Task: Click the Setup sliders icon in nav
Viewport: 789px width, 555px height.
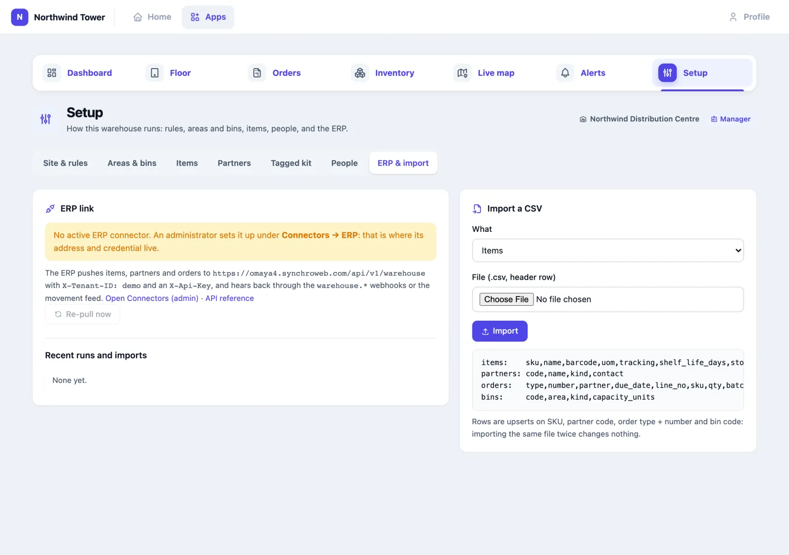Action: click(668, 73)
